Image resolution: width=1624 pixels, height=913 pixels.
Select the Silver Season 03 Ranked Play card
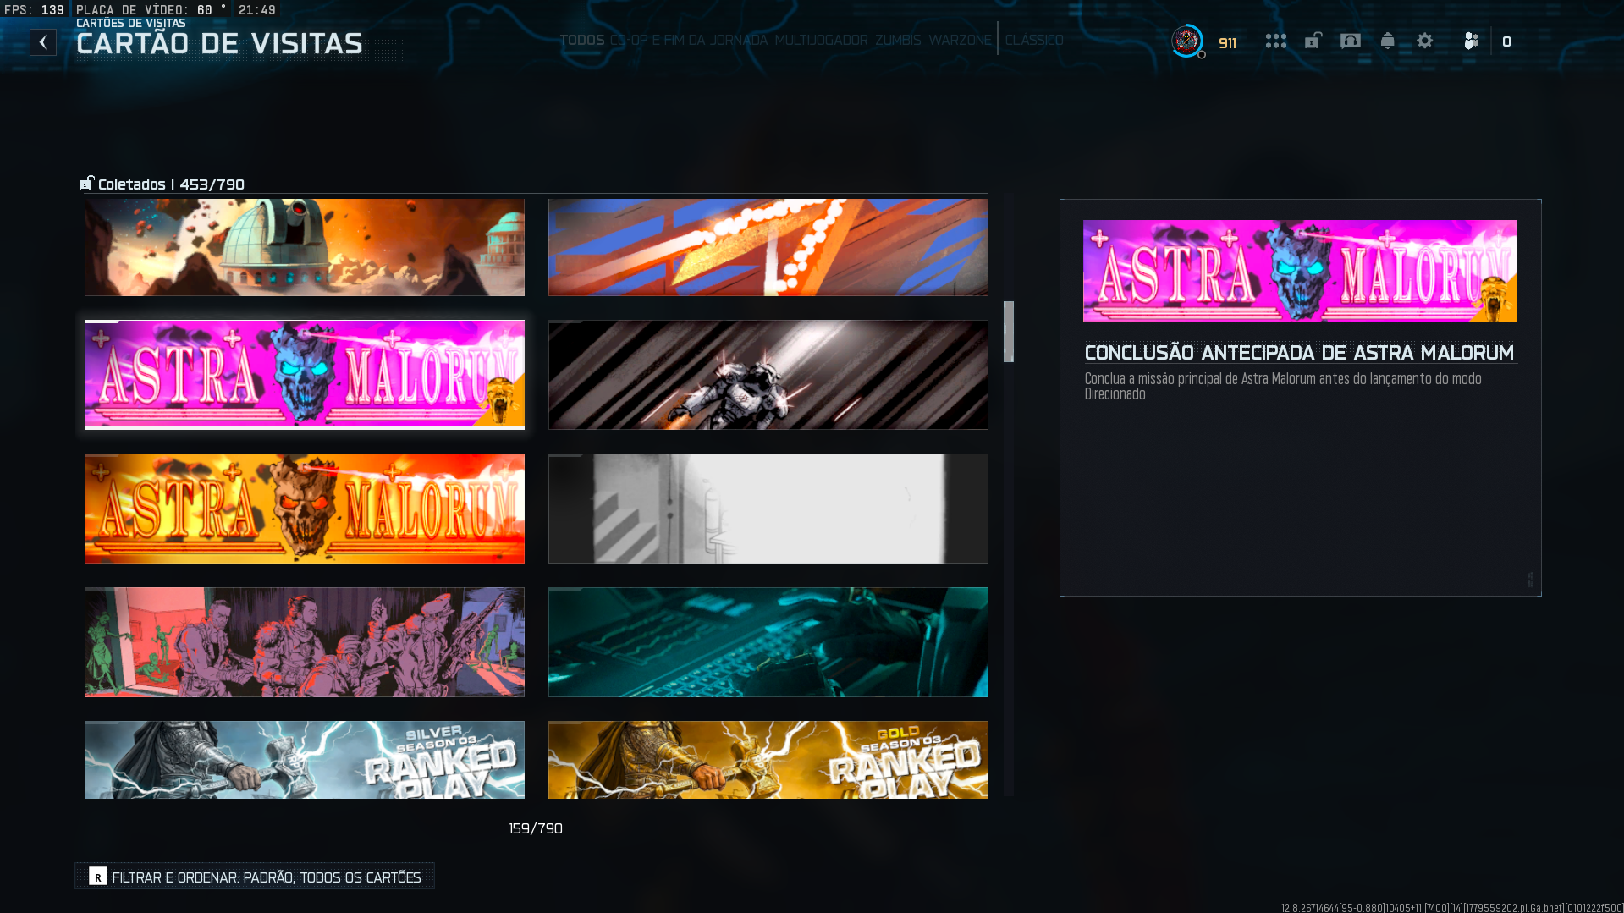(305, 760)
